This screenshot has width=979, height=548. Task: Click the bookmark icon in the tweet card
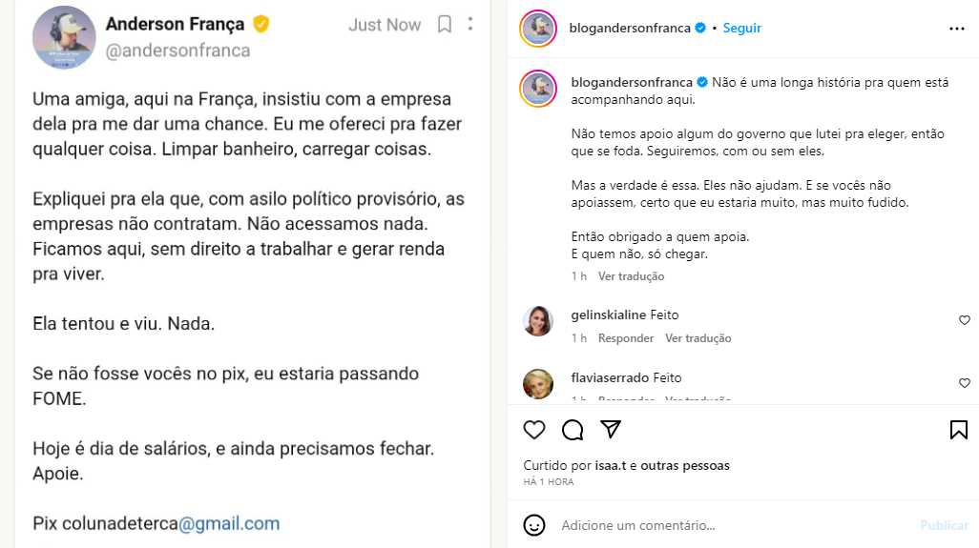445,25
